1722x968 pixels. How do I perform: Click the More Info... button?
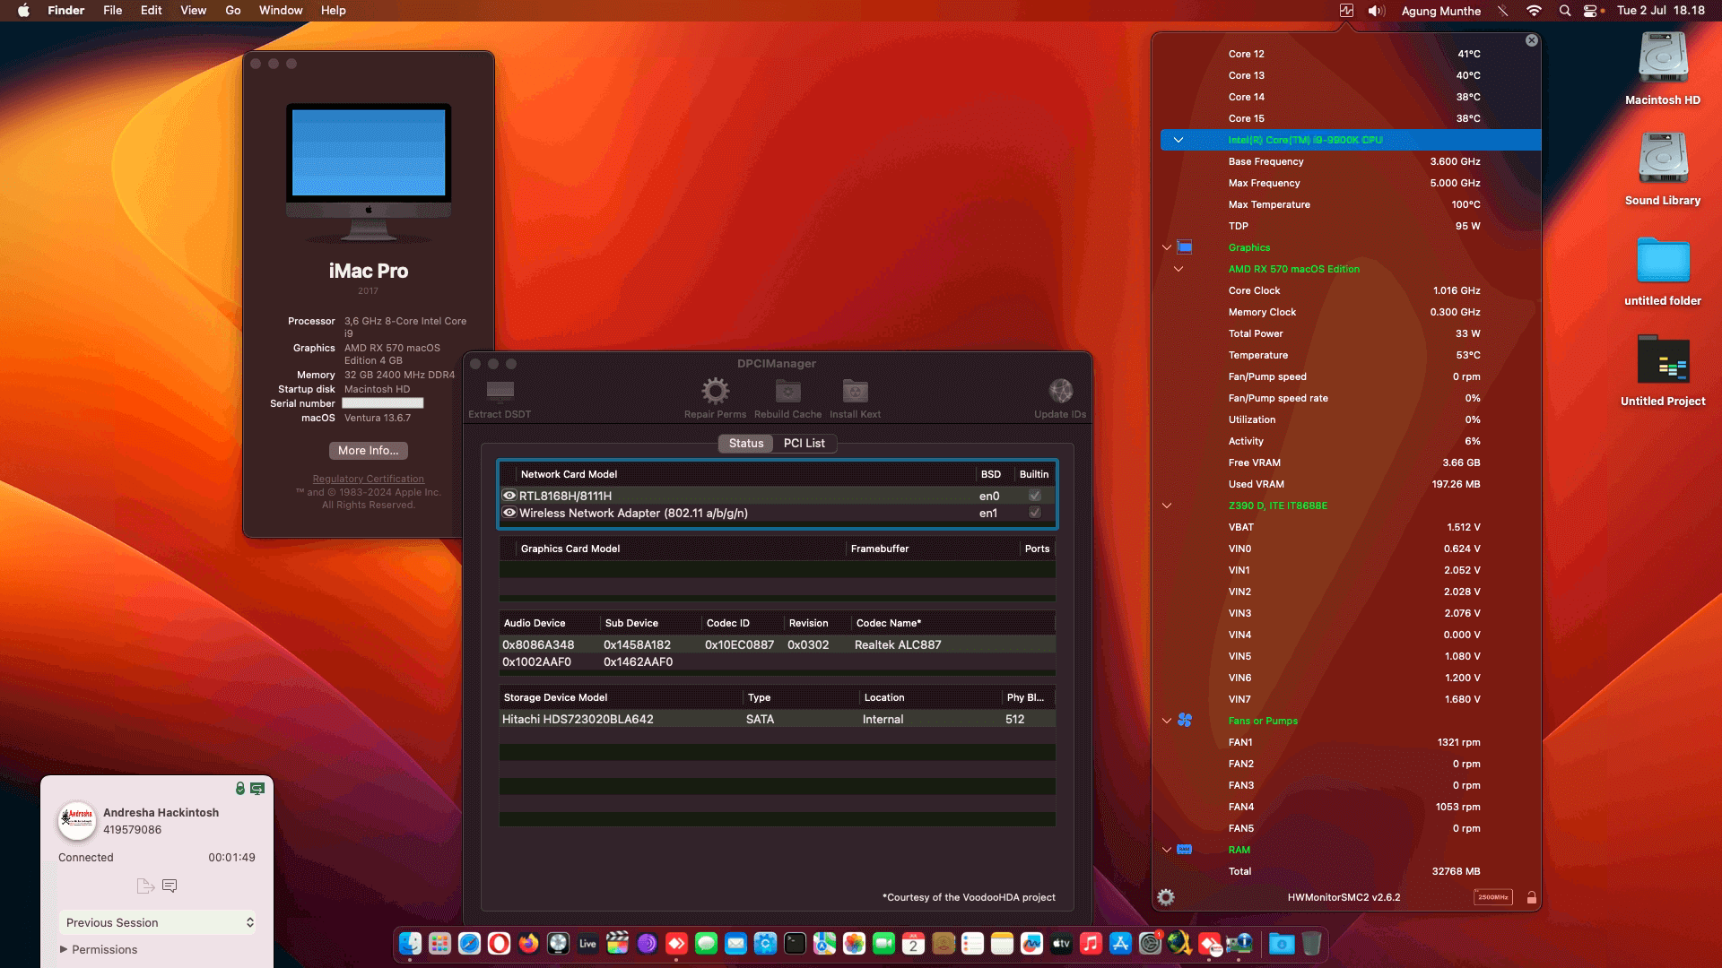pyautogui.click(x=369, y=451)
